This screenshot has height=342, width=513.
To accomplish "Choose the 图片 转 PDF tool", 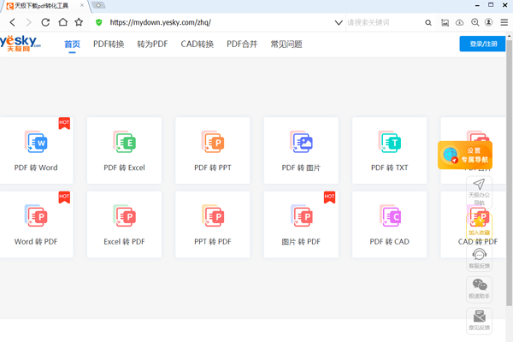I will [x=301, y=224].
